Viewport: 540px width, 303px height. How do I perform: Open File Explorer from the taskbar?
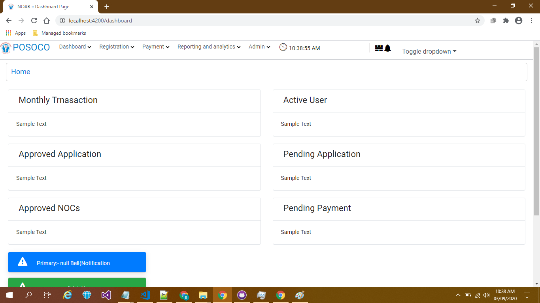point(203,295)
